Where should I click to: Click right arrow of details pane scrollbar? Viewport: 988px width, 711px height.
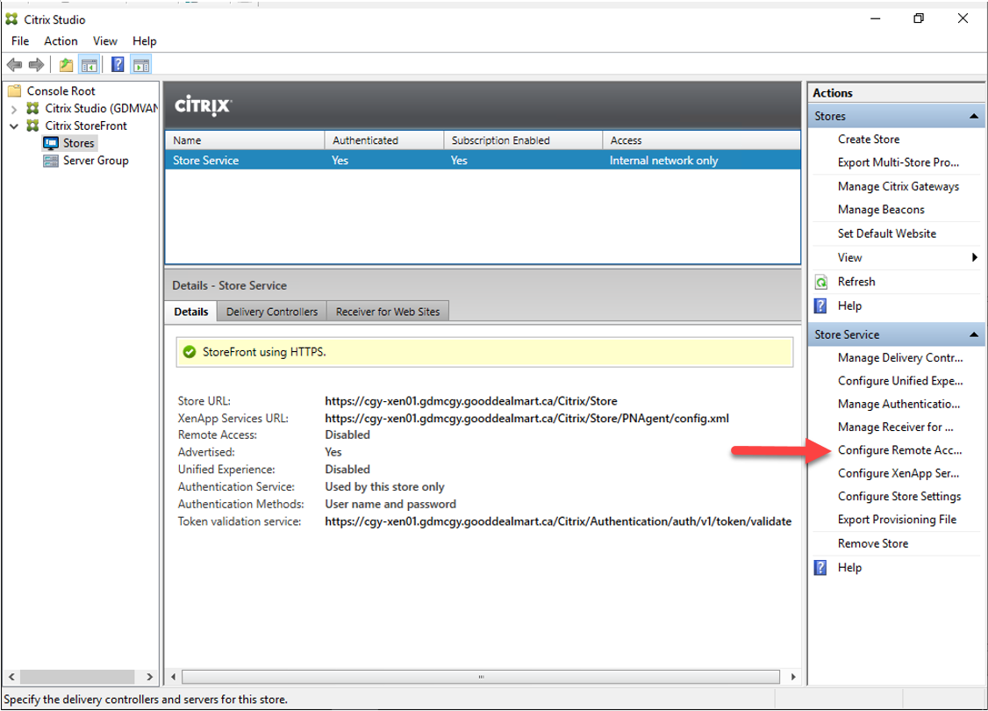point(792,677)
